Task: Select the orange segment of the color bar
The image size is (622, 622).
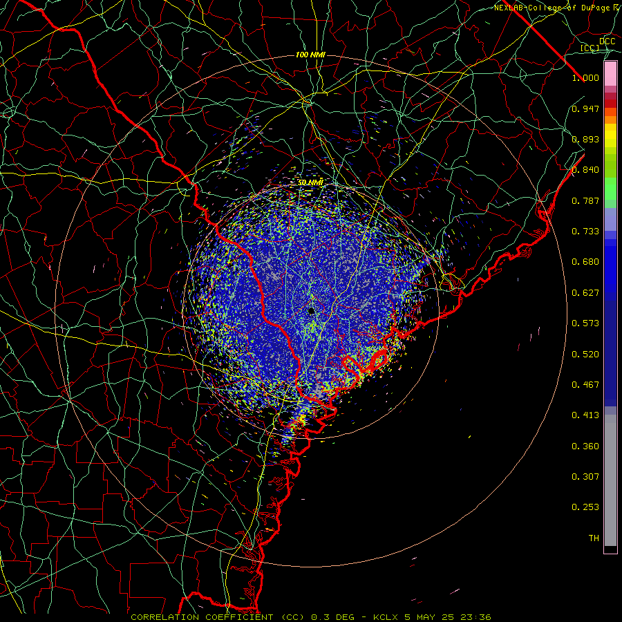Action: pyautogui.click(x=610, y=120)
